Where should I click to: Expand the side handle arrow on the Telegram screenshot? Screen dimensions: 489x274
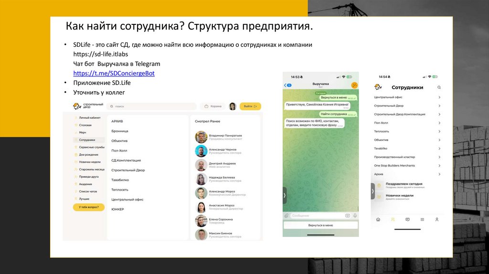[285, 195]
